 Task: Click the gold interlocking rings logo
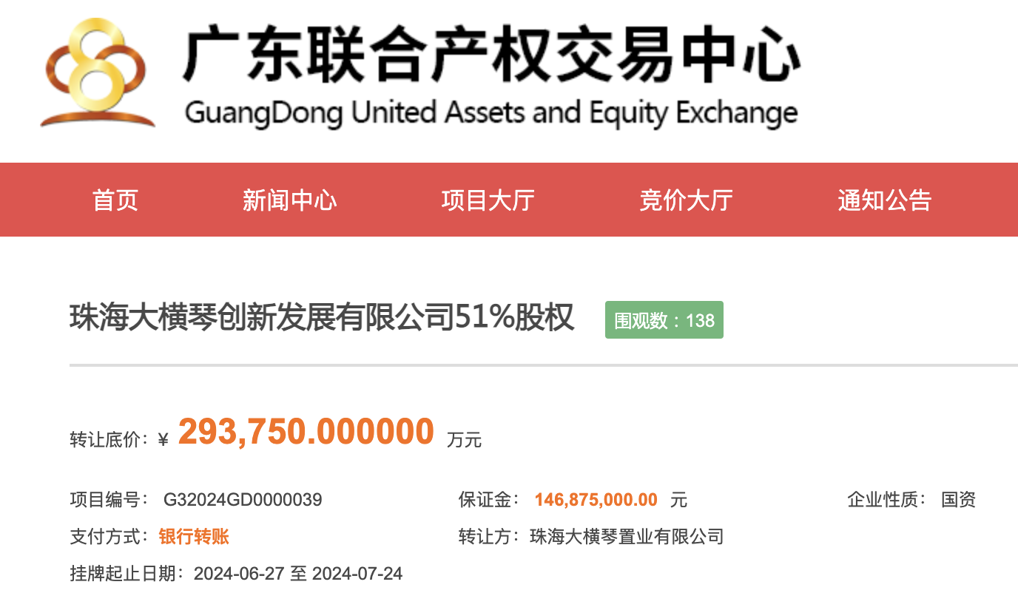[98, 72]
